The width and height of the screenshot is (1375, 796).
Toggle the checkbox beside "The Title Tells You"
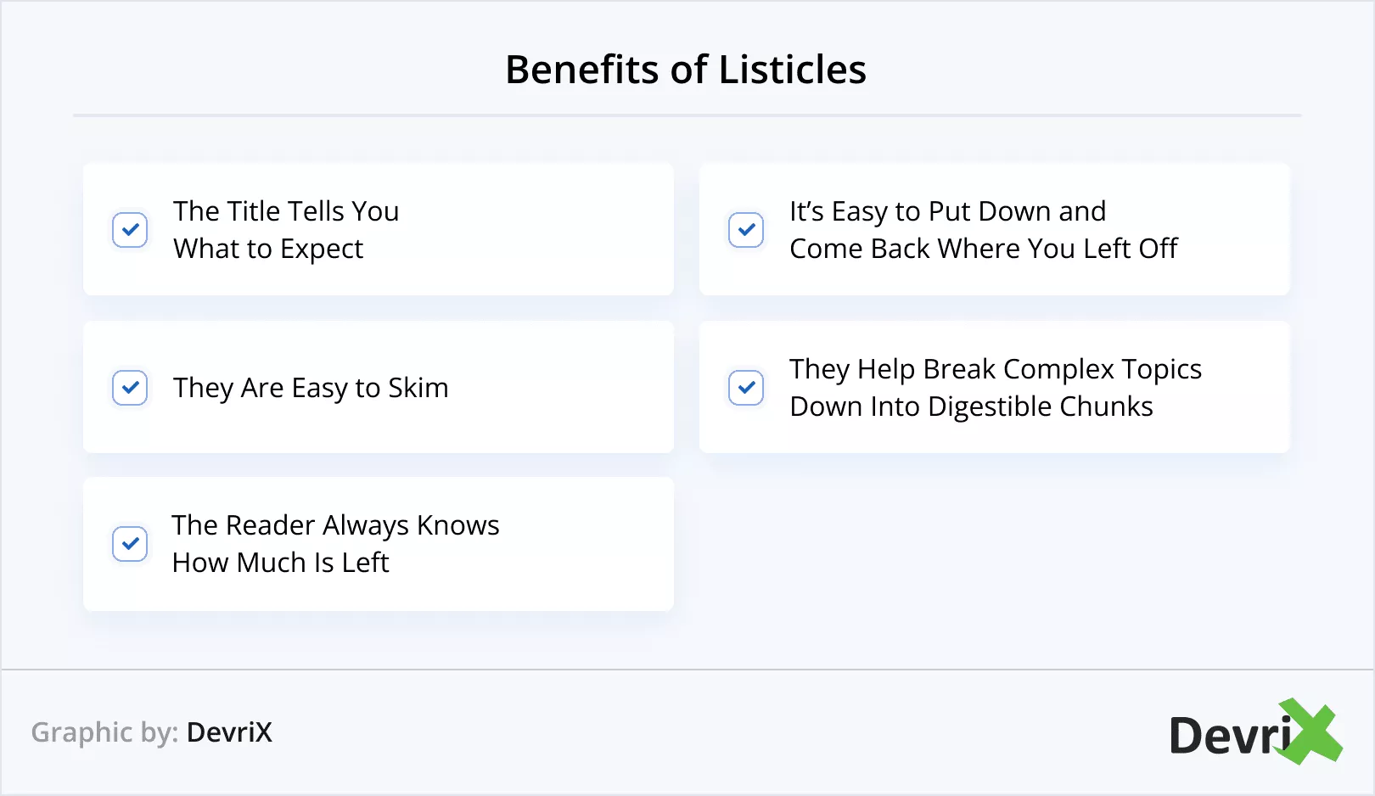[x=130, y=230]
